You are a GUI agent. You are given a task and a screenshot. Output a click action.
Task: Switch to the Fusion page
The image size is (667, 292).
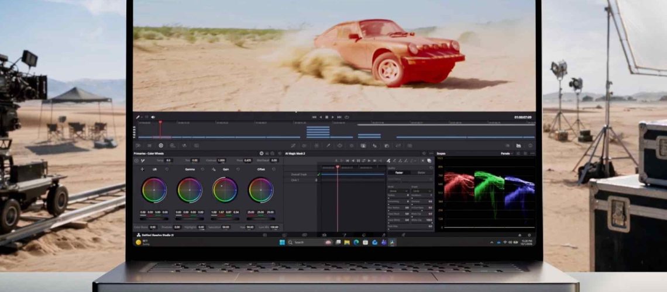click(345, 235)
